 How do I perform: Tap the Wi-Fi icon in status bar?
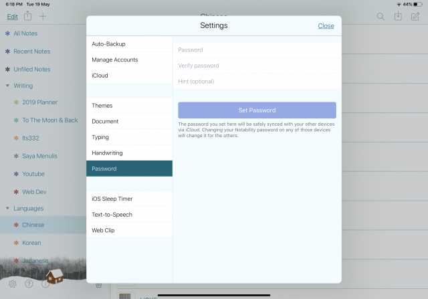click(399, 5)
